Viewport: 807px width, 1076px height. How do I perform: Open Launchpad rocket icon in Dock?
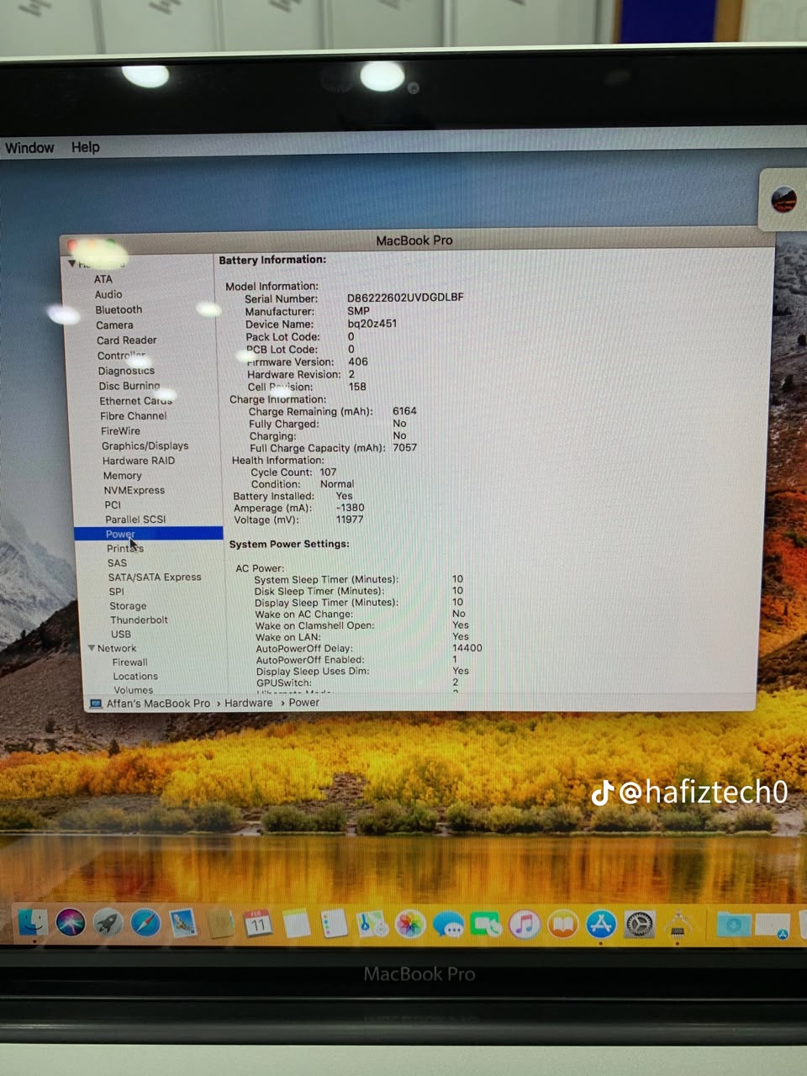(108, 923)
